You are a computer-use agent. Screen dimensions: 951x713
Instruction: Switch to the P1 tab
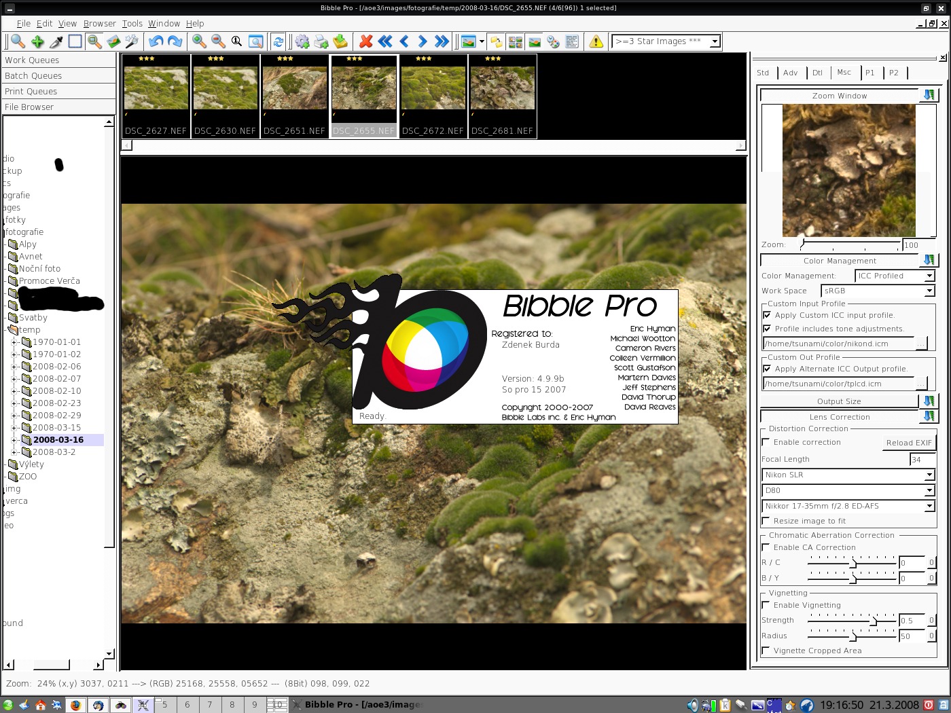click(x=869, y=73)
